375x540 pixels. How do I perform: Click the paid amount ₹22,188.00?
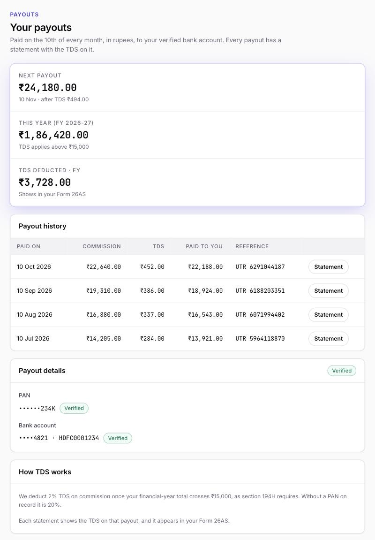click(x=205, y=267)
